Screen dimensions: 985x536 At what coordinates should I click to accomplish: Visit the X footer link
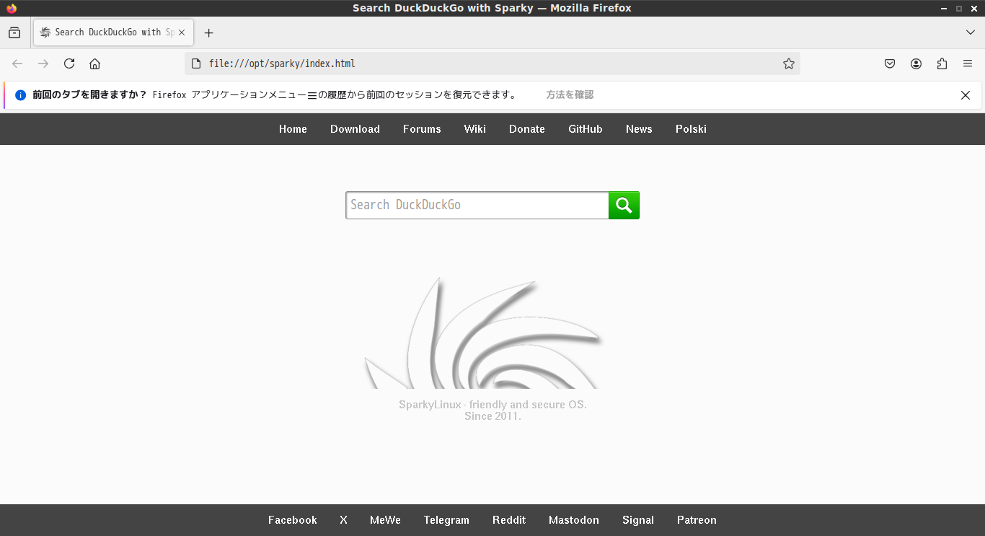click(343, 520)
